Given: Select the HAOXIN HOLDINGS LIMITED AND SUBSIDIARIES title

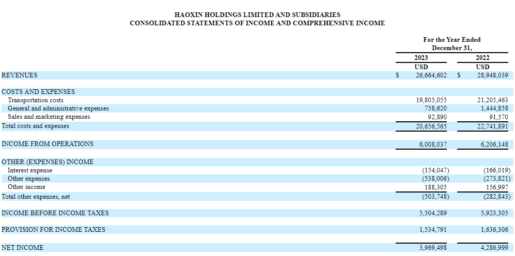Looking at the screenshot, I should (x=257, y=15).
